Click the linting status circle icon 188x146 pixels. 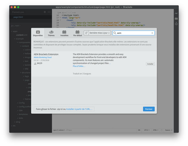click(162, 130)
